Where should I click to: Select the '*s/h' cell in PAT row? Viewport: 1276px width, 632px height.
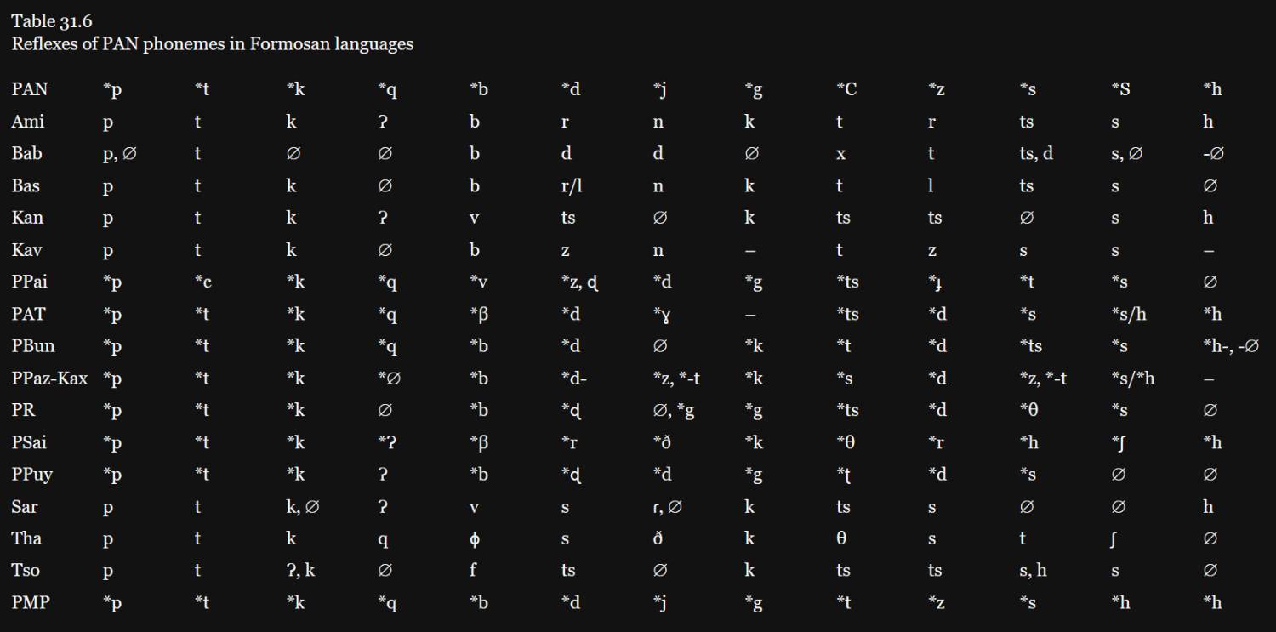click(x=1129, y=314)
